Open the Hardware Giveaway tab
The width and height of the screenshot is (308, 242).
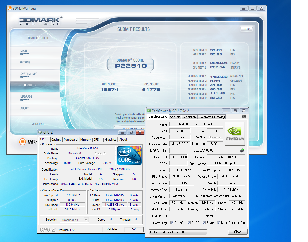[x=212, y=117]
